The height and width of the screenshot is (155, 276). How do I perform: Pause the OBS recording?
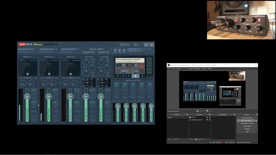[x=256, y=121]
